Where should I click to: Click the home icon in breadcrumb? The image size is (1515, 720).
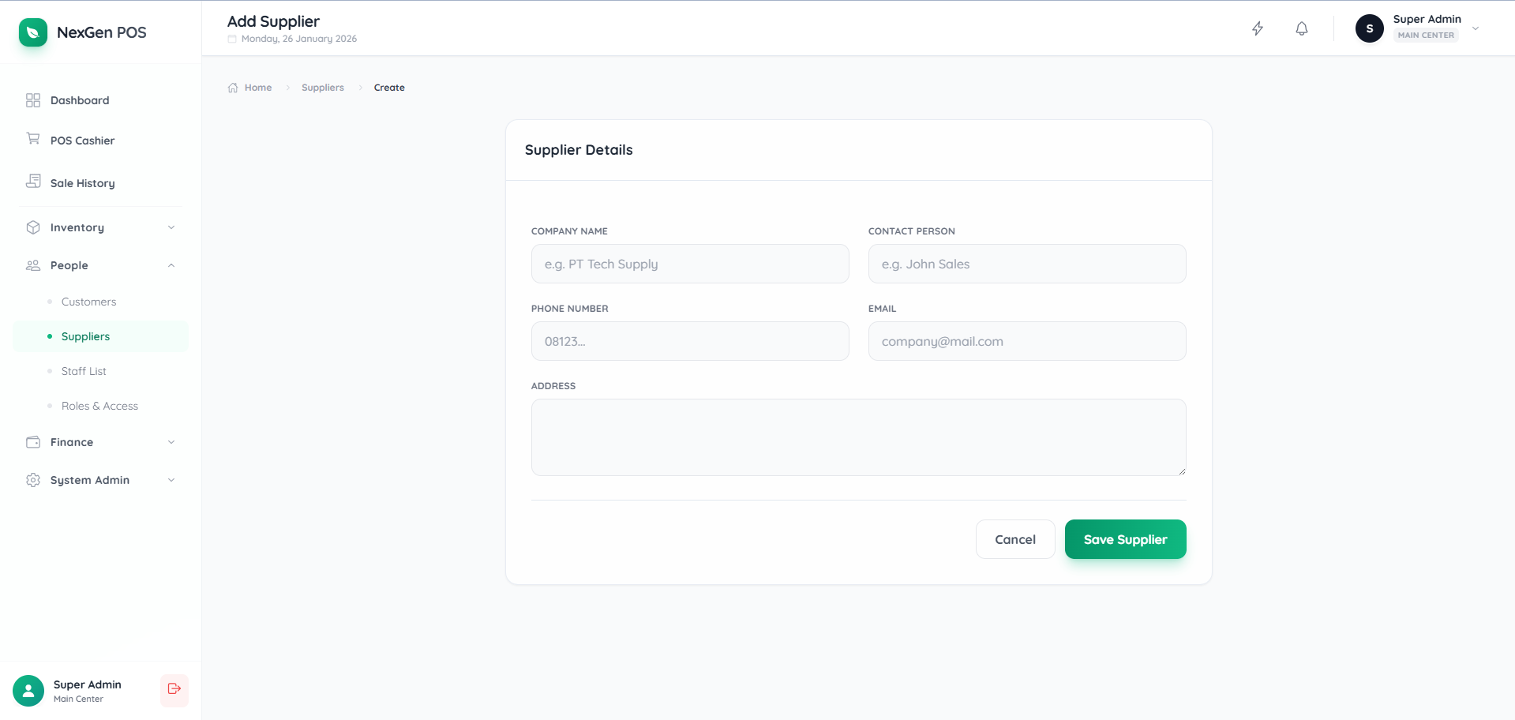tap(233, 88)
